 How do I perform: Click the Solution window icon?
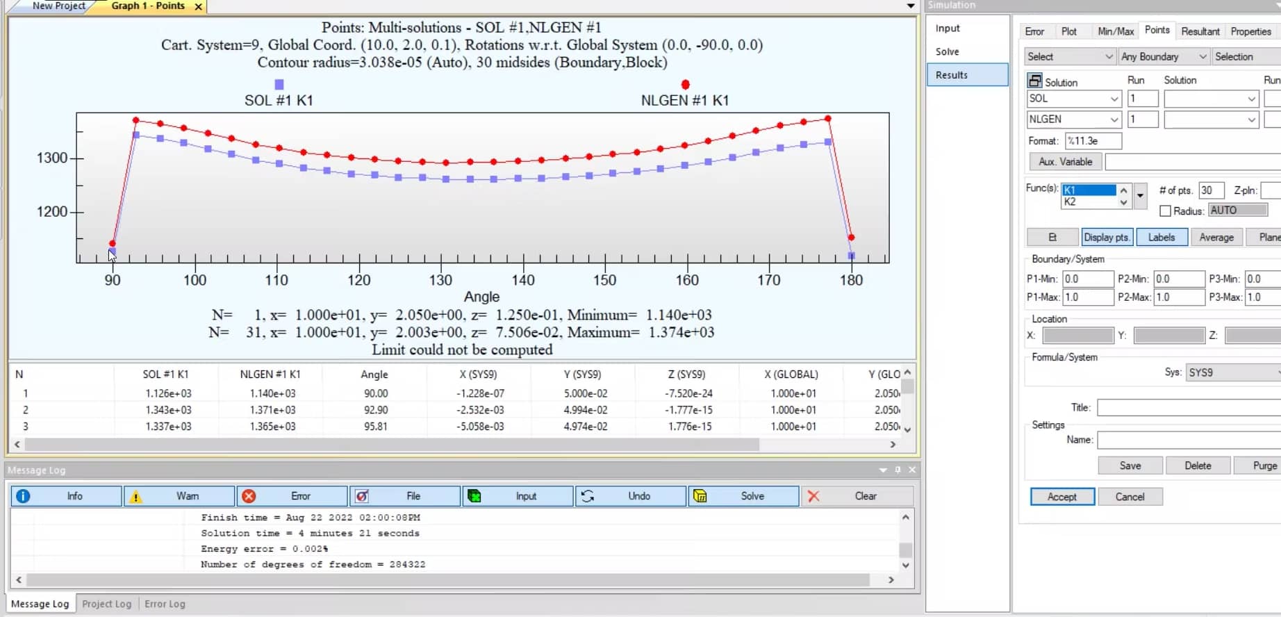[x=1034, y=81]
